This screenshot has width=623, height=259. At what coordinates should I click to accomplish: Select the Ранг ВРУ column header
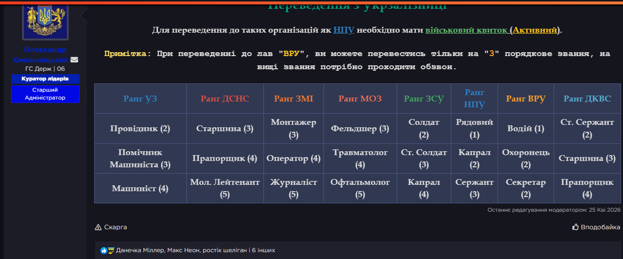coord(526,99)
